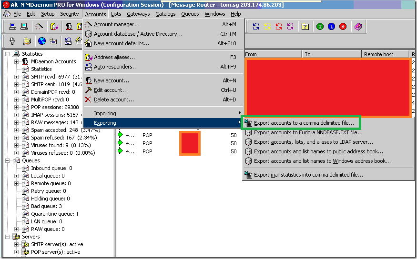Viewport: 417px width, 259px height.
Task: Expand the Spam refused tree node
Action: [x=17, y=138]
